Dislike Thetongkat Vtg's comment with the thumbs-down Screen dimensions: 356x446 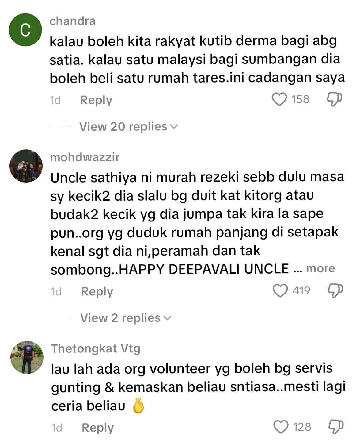tap(336, 427)
